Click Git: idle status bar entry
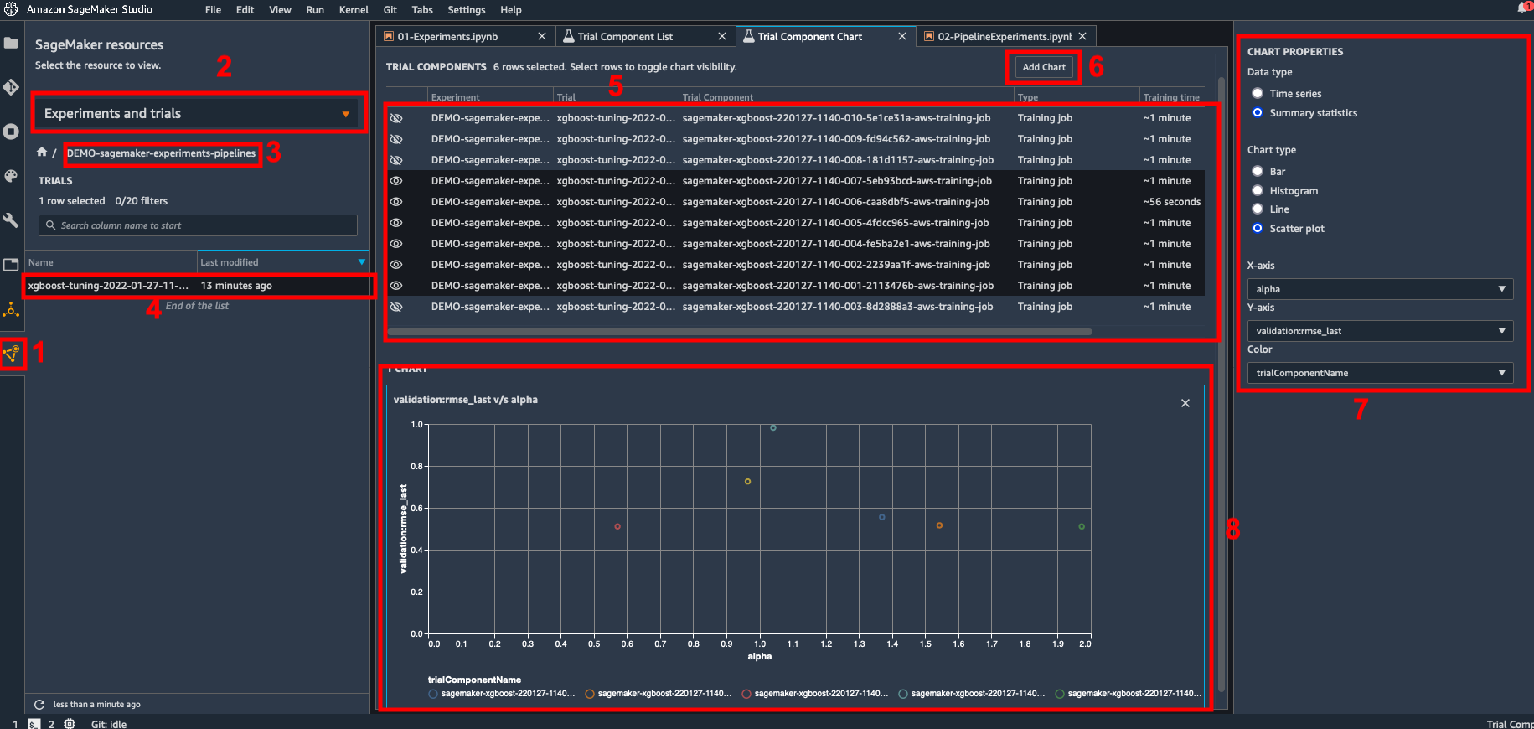The image size is (1534, 729). pos(109,724)
